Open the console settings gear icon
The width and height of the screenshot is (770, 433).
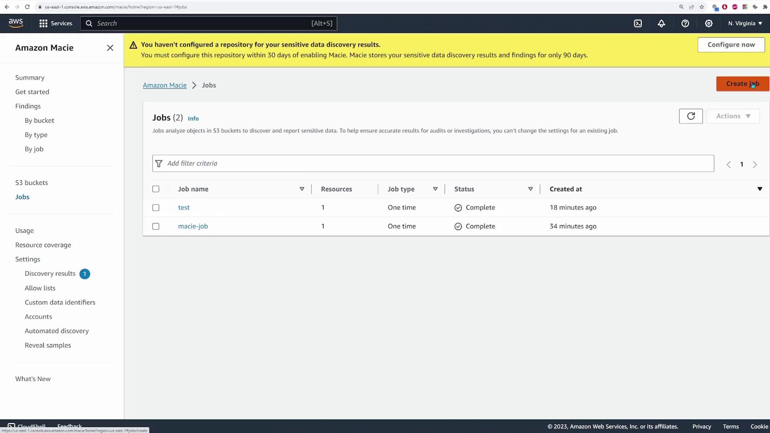709,23
